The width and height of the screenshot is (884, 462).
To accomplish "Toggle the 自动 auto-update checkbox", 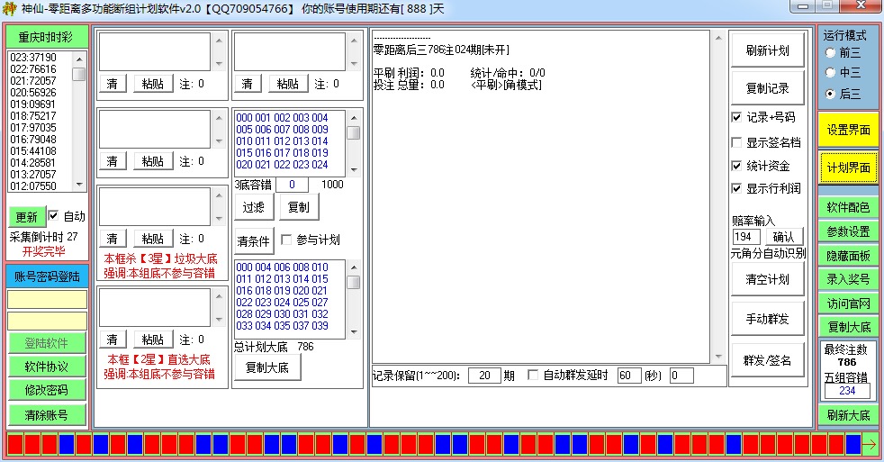I will [x=53, y=216].
